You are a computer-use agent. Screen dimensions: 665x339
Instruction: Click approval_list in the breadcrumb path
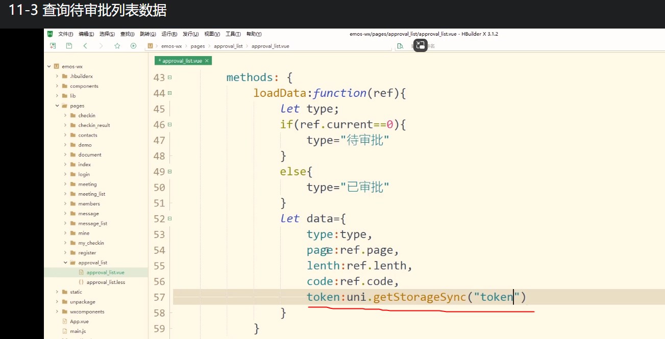pyautogui.click(x=228, y=46)
